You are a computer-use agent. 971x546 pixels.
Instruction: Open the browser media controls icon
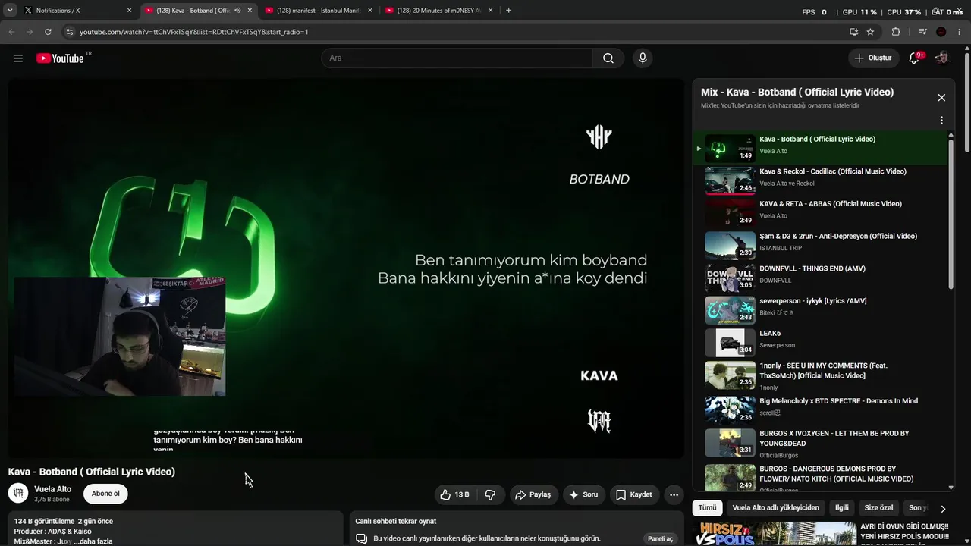coord(922,32)
